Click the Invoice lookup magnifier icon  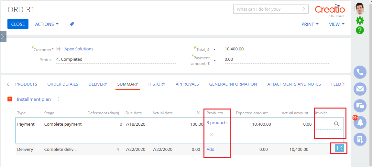point(336,124)
